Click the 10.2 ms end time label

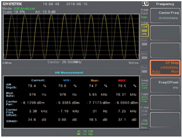click(133, 63)
